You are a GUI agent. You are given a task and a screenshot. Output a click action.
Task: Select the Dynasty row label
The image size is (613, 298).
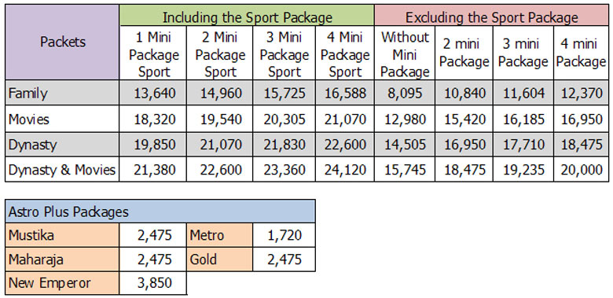[62, 145]
